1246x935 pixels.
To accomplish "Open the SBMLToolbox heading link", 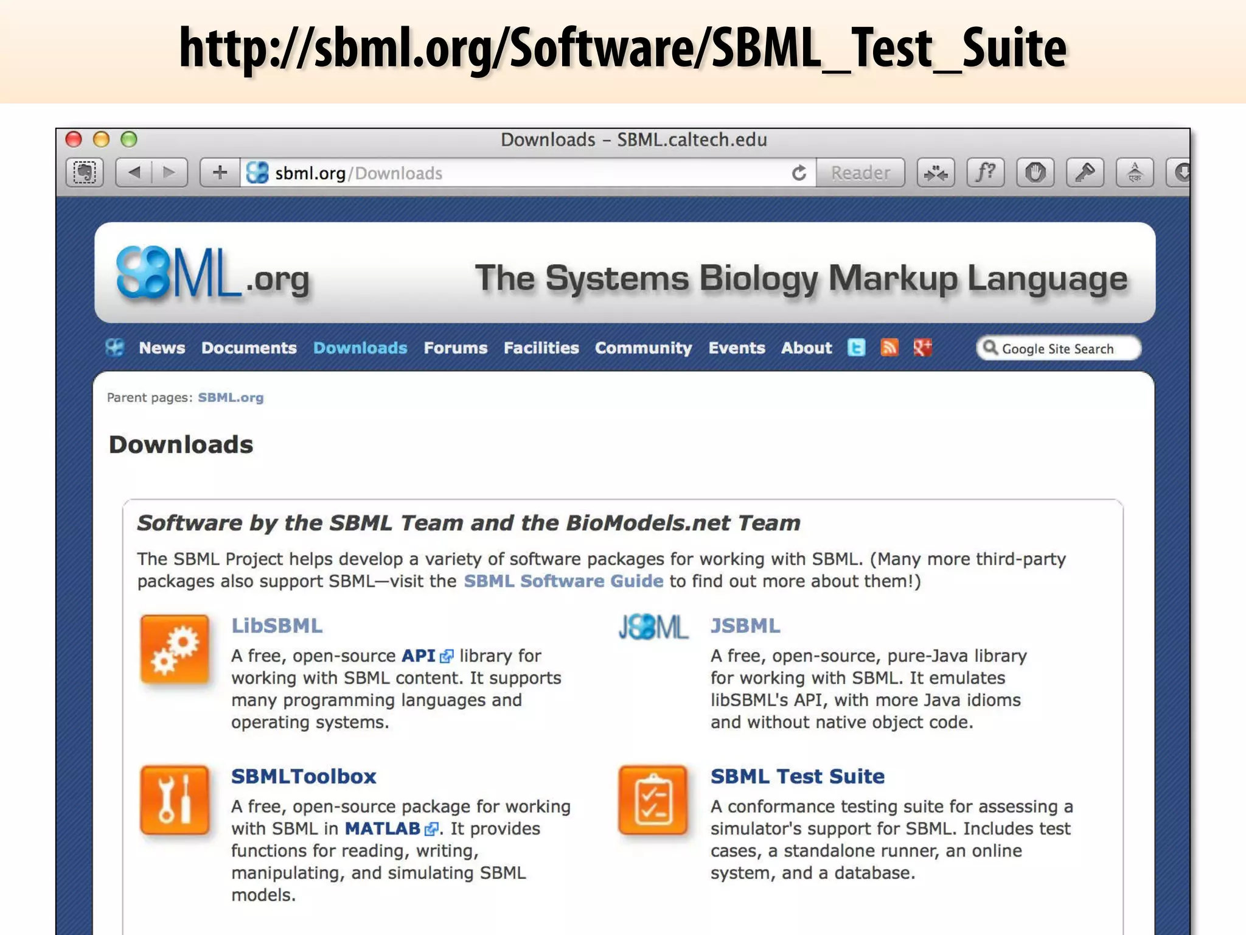I will pyautogui.click(x=304, y=777).
